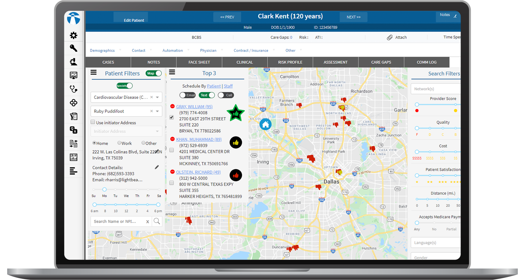This screenshot has height=280, width=518.
Task: Open the CARE GAPS tab
Action: (x=381, y=62)
